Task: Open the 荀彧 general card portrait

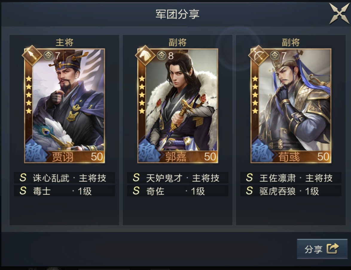Action: click(291, 106)
